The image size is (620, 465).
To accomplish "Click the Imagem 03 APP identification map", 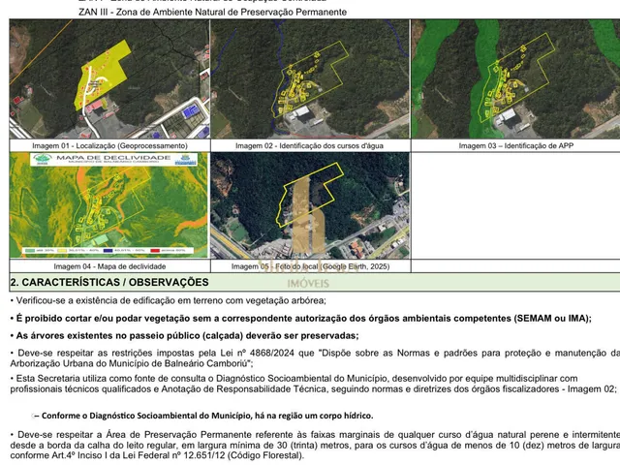I will (x=515, y=78).
